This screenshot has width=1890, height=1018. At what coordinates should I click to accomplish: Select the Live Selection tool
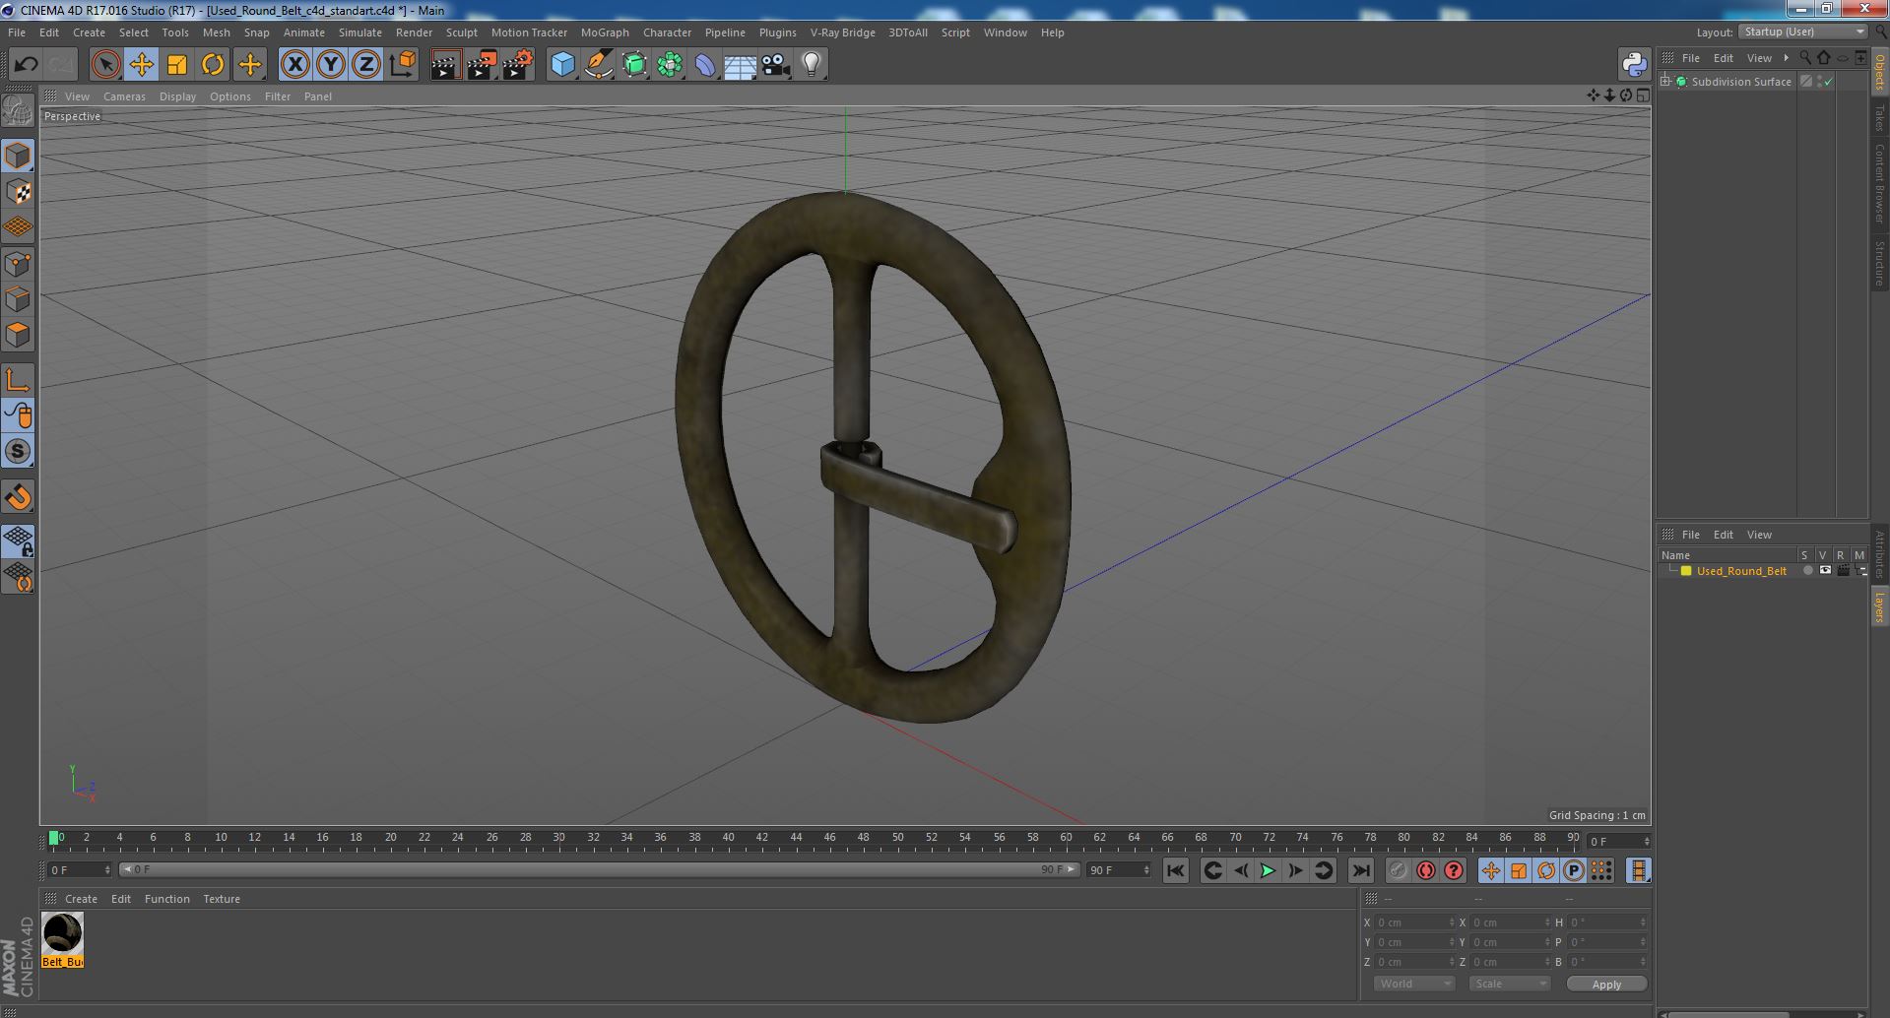pos(105,65)
